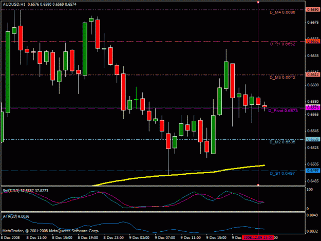Image resolution: width=321 pixels, height=241 pixels.
Task: Click the 0.6635 price scale value
Action: [313, 55]
